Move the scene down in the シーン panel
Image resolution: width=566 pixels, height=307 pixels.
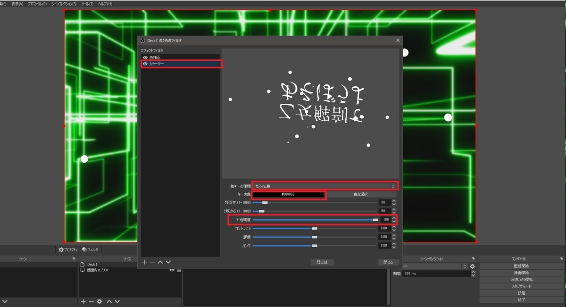[x=5, y=301]
